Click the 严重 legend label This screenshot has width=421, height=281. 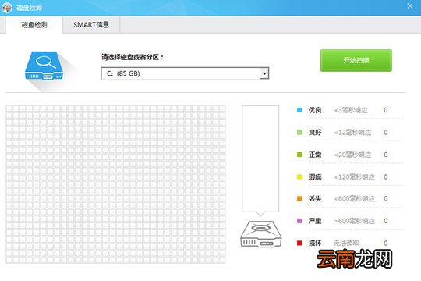[315, 221]
